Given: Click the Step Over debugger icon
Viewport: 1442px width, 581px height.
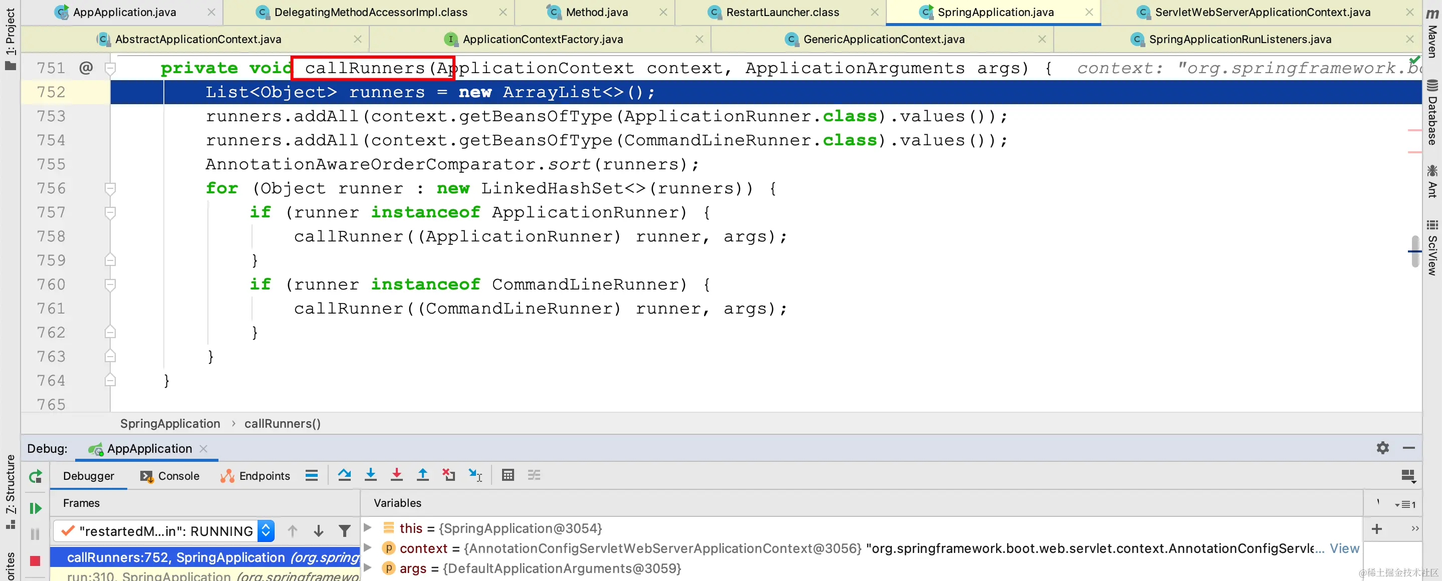Looking at the screenshot, I should [x=344, y=475].
